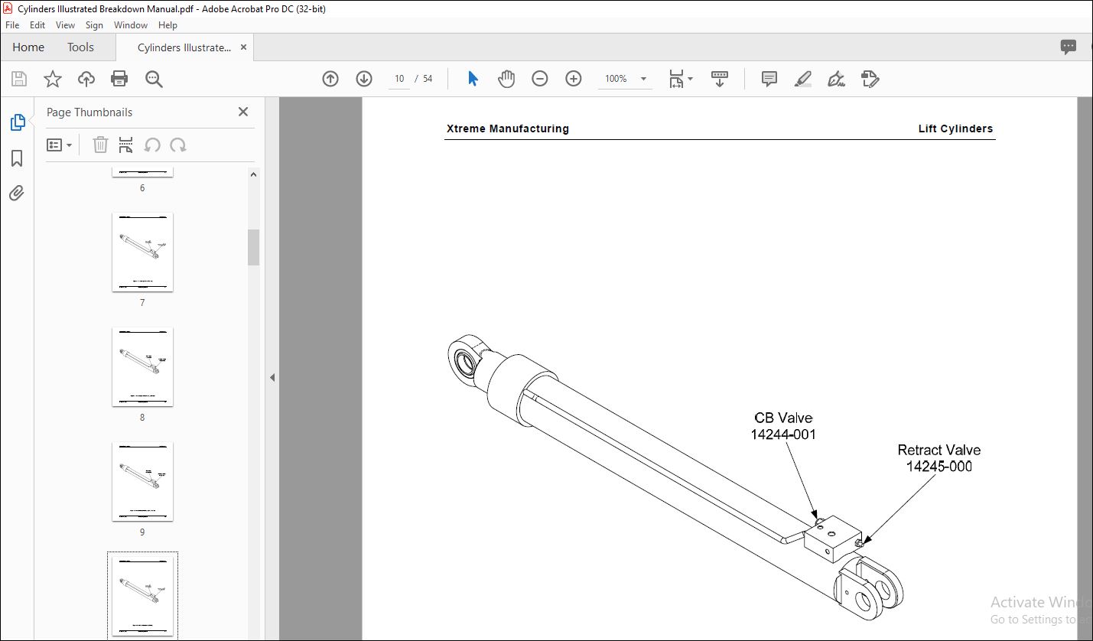
Task: Open Page Thumbnails sidebar icon
Action: pyautogui.click(x=17, y=122)
